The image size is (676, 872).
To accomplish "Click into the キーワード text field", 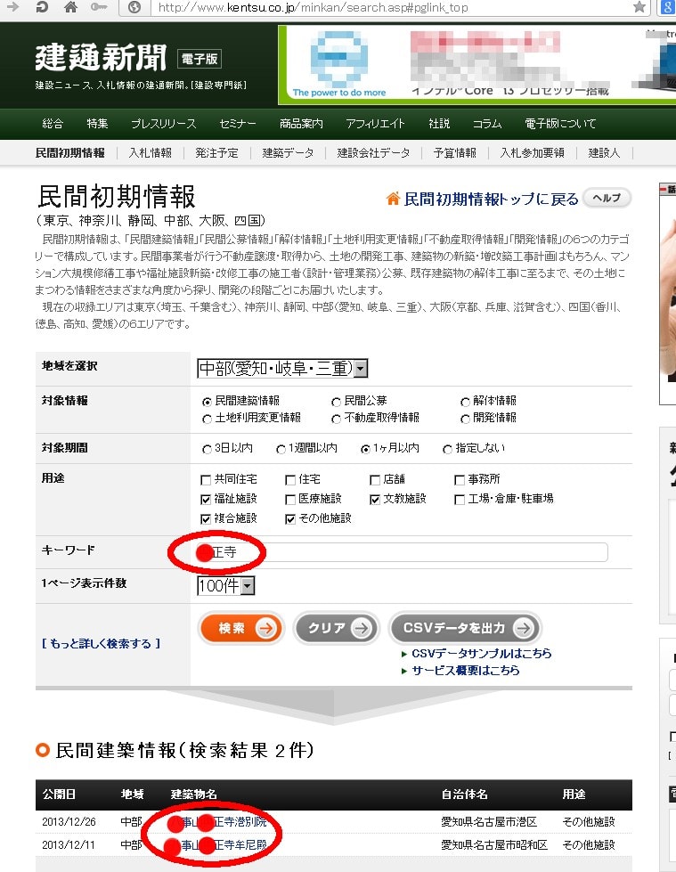I will 401,552.
